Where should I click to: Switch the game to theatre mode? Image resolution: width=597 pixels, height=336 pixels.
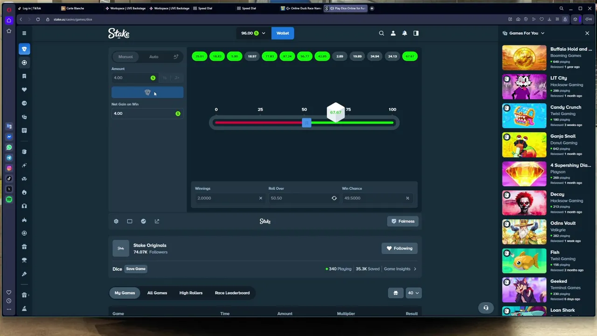point(130,221)
